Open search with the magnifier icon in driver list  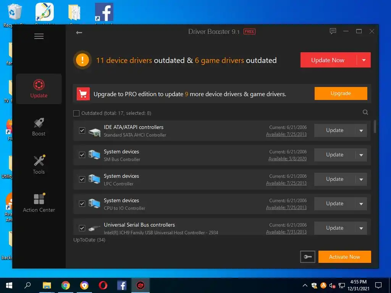pos(365,112)
